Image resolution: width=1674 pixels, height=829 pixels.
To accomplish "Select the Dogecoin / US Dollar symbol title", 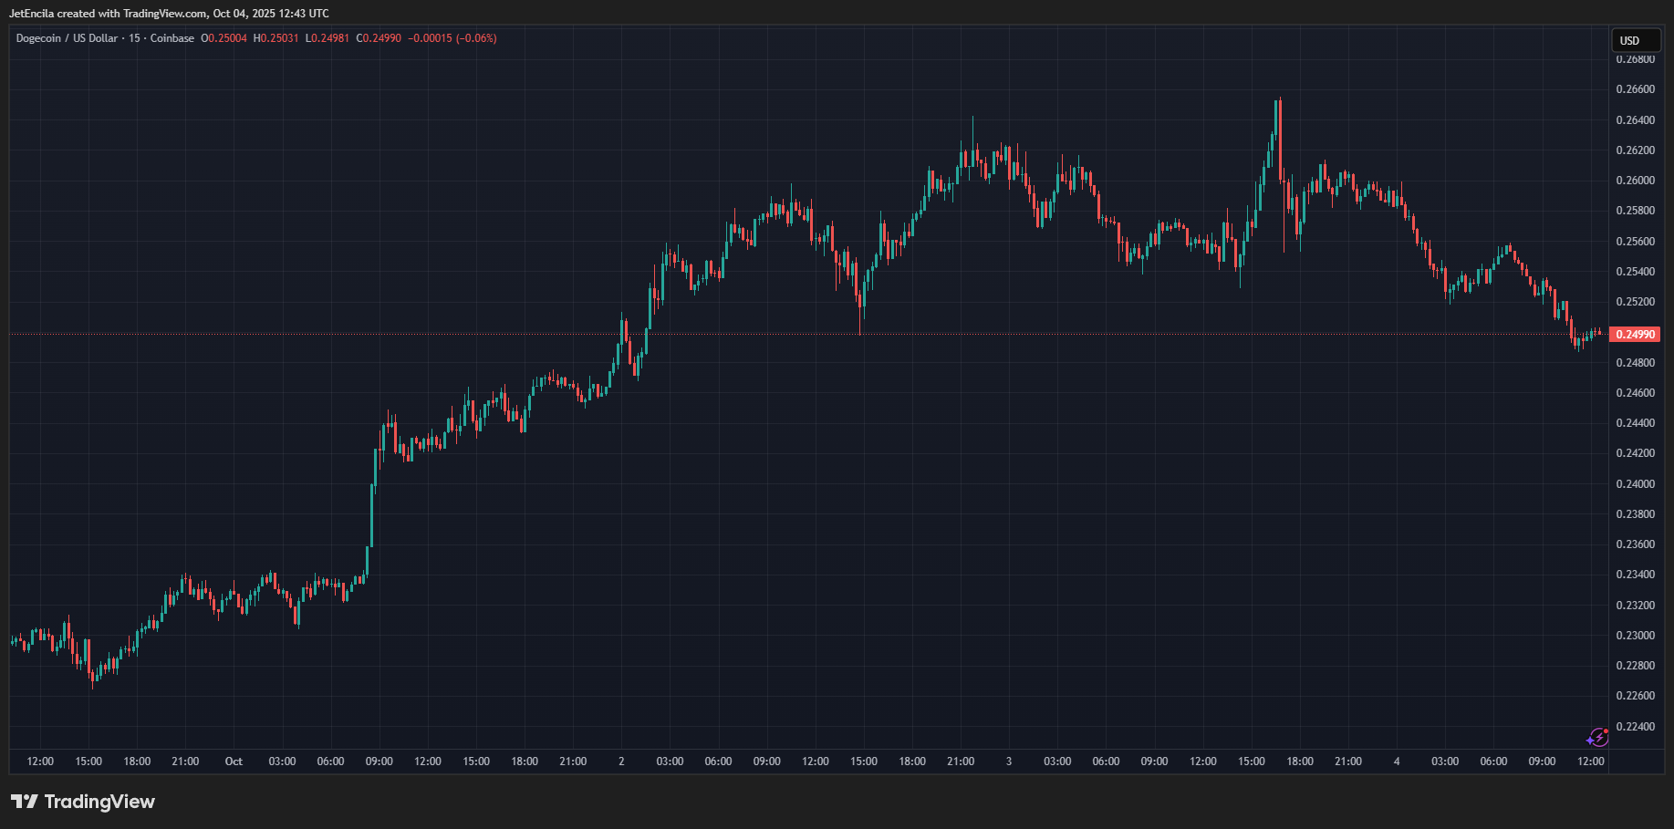I will tap(67, 38).
